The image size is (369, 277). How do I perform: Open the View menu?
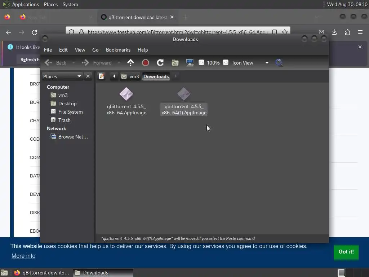coord(80,50)
